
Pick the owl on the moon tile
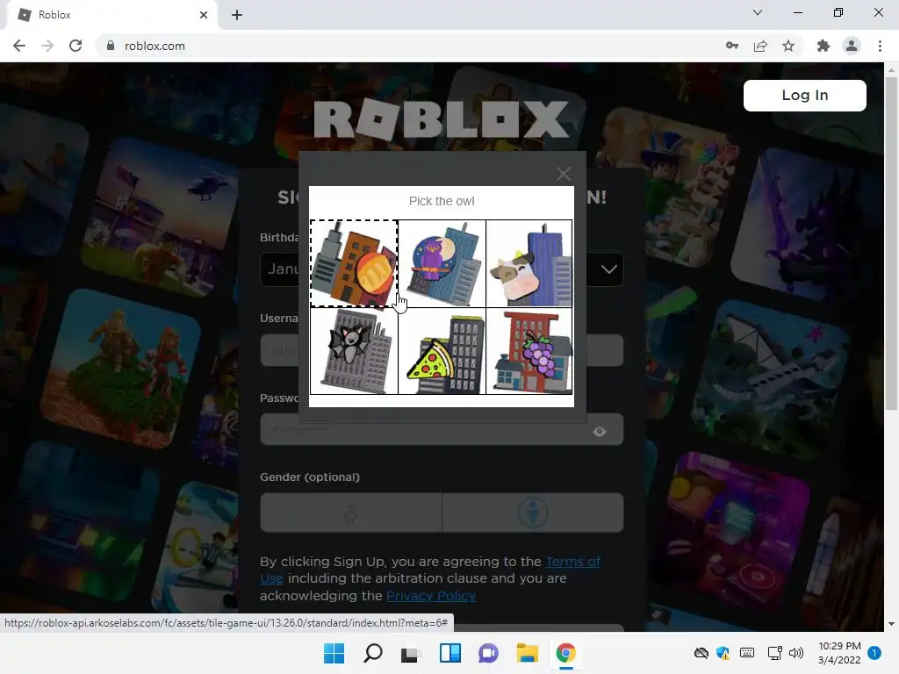click(x=442, y=263)
